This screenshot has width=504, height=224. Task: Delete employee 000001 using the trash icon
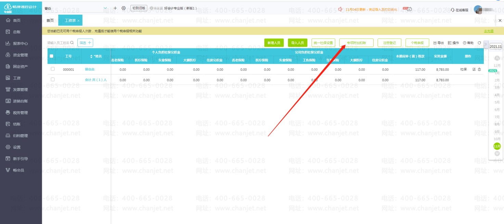(479, 69)
